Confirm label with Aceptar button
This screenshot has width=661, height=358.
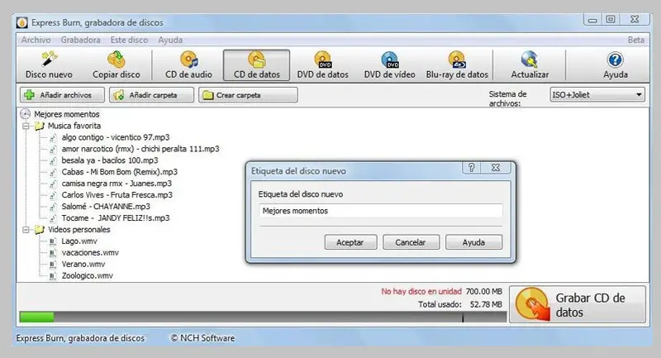click(350, 242)
